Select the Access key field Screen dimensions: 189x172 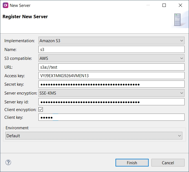[x=111, y=76]
